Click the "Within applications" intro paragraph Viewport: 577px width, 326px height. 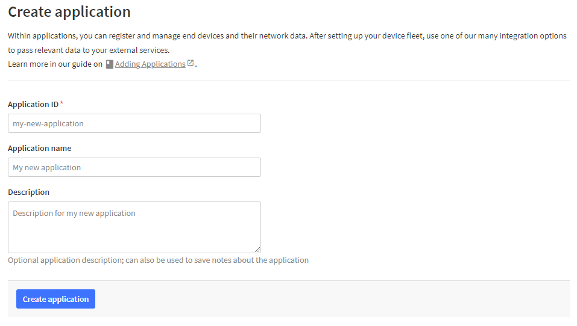click(287, 36)
